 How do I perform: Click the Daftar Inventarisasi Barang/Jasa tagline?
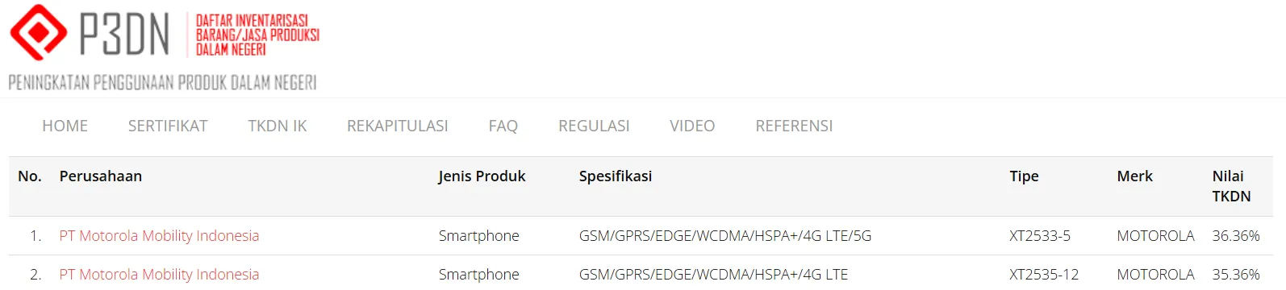tap(257, 35)
